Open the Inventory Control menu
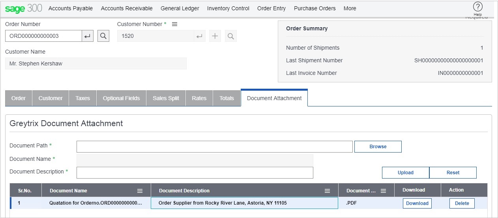 [228, 8]
